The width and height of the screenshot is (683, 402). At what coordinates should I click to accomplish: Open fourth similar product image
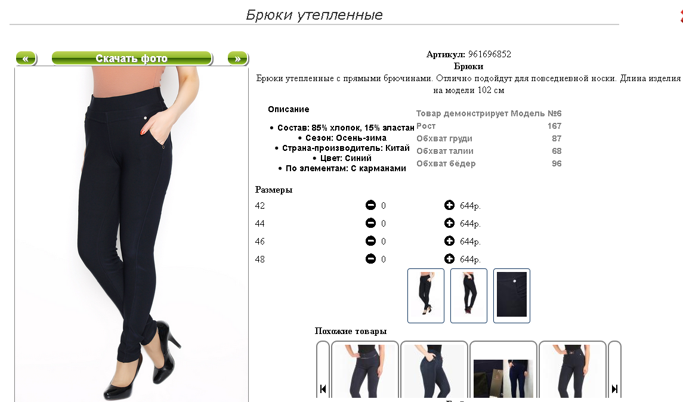pyautogui.click(x=573, y=371)
